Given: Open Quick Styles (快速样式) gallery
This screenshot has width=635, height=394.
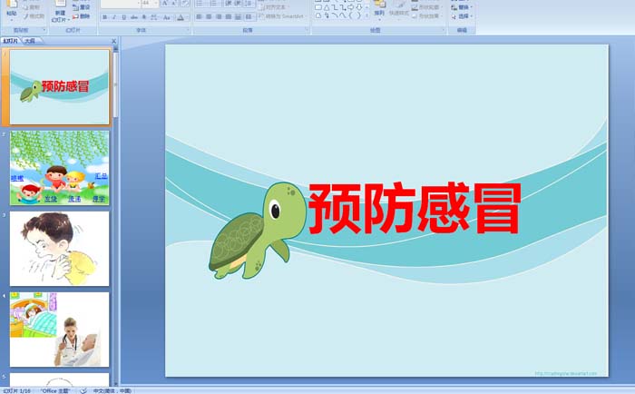Looking at the screenshot, I should [x=399, y=11].
